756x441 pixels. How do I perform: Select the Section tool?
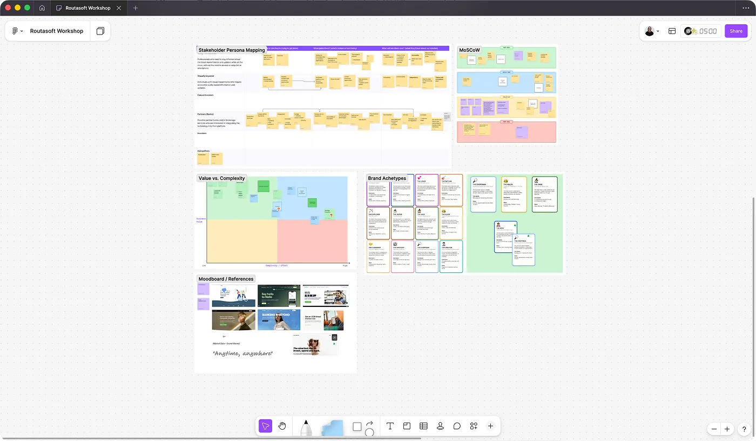(407, 426)
